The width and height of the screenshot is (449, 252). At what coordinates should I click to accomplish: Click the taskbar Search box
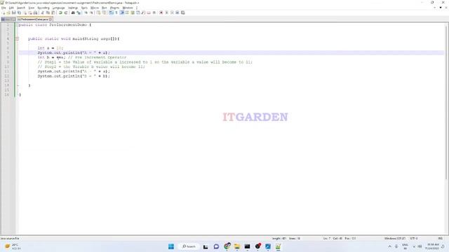(x=189, y=246)
